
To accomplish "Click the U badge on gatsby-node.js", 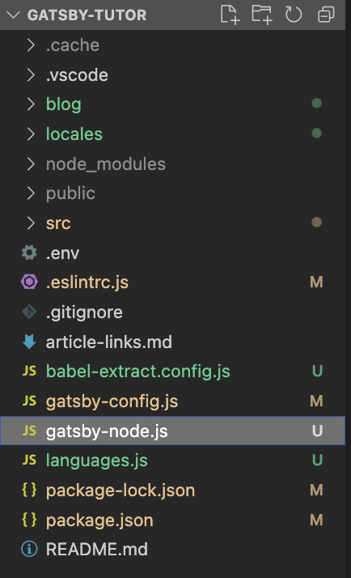I will pyautogui.click(x=318, y=431).
